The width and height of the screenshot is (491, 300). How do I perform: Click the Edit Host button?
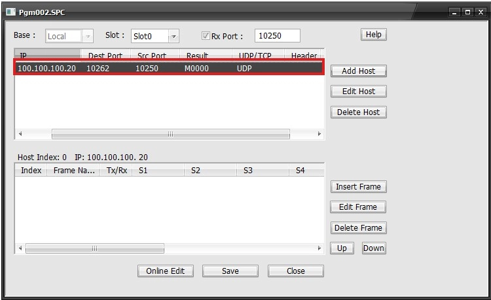[x=359, y=92]
